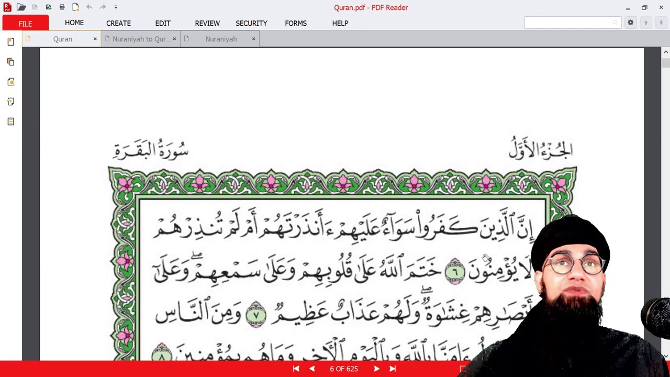Open the bookmarks panel in sidebar
The height and width of the screenshot is (377, 670).
(10, 42)
